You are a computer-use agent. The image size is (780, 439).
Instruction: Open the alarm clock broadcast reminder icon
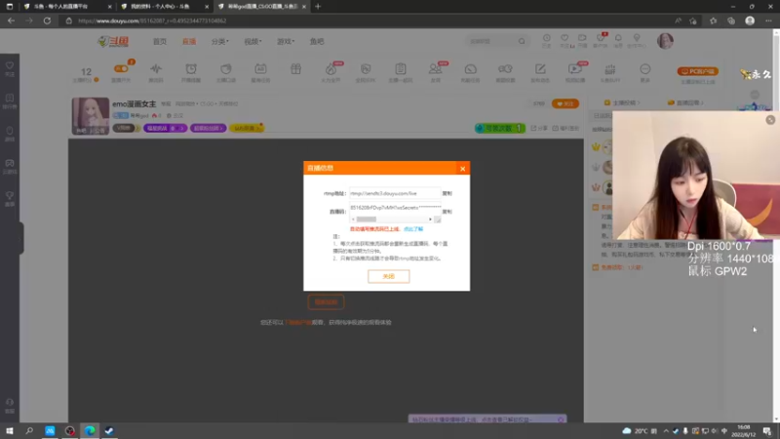pos(191,71)
